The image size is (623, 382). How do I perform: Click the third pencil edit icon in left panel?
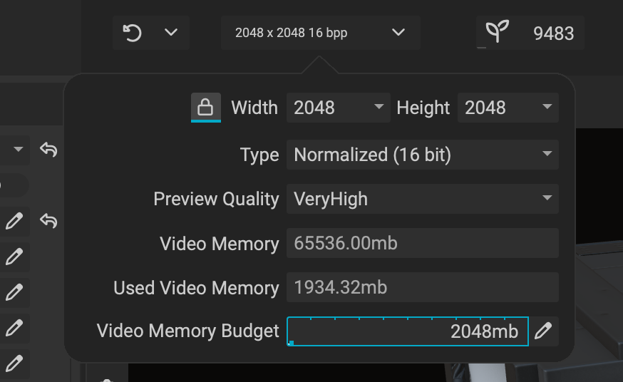[x=14, y=292]
